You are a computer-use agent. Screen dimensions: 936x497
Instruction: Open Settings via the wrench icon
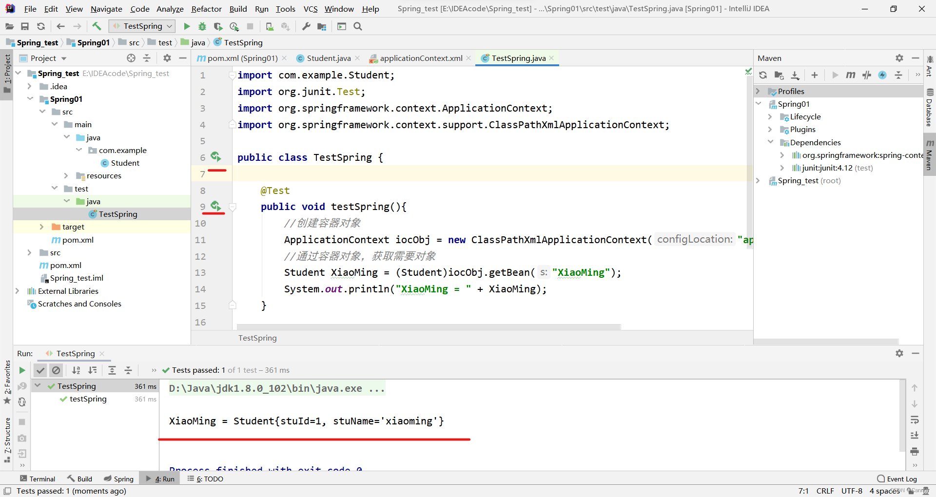(306, 26)
